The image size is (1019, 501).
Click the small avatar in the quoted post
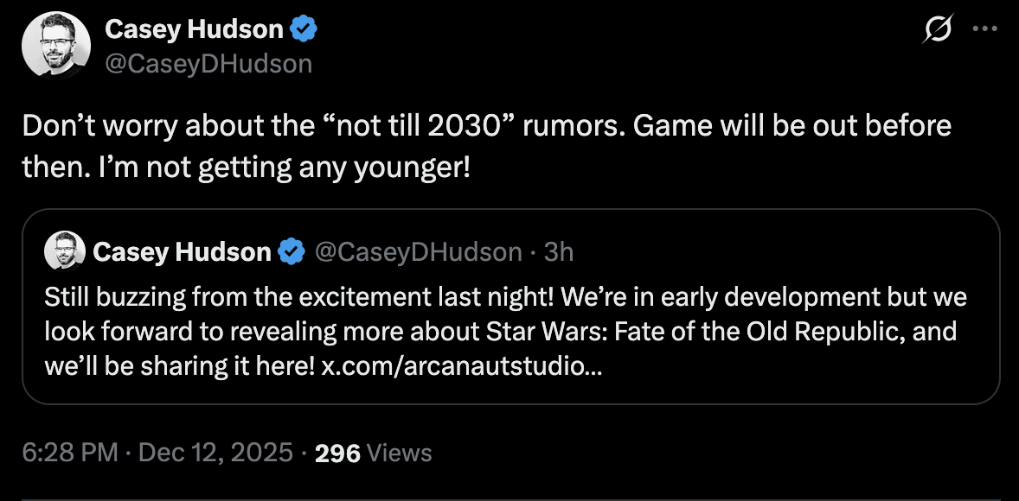[64, 251]
